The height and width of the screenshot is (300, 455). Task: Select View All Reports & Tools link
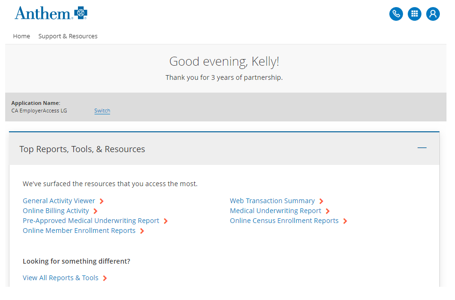(x=60, y=278)
